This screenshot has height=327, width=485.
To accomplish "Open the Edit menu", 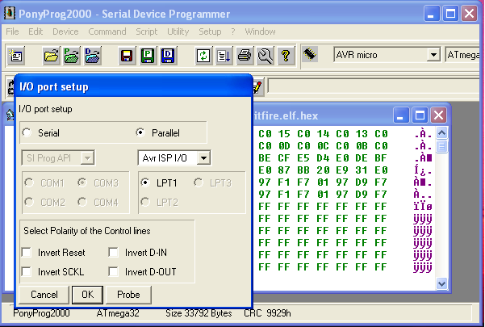I will (36, 31).
